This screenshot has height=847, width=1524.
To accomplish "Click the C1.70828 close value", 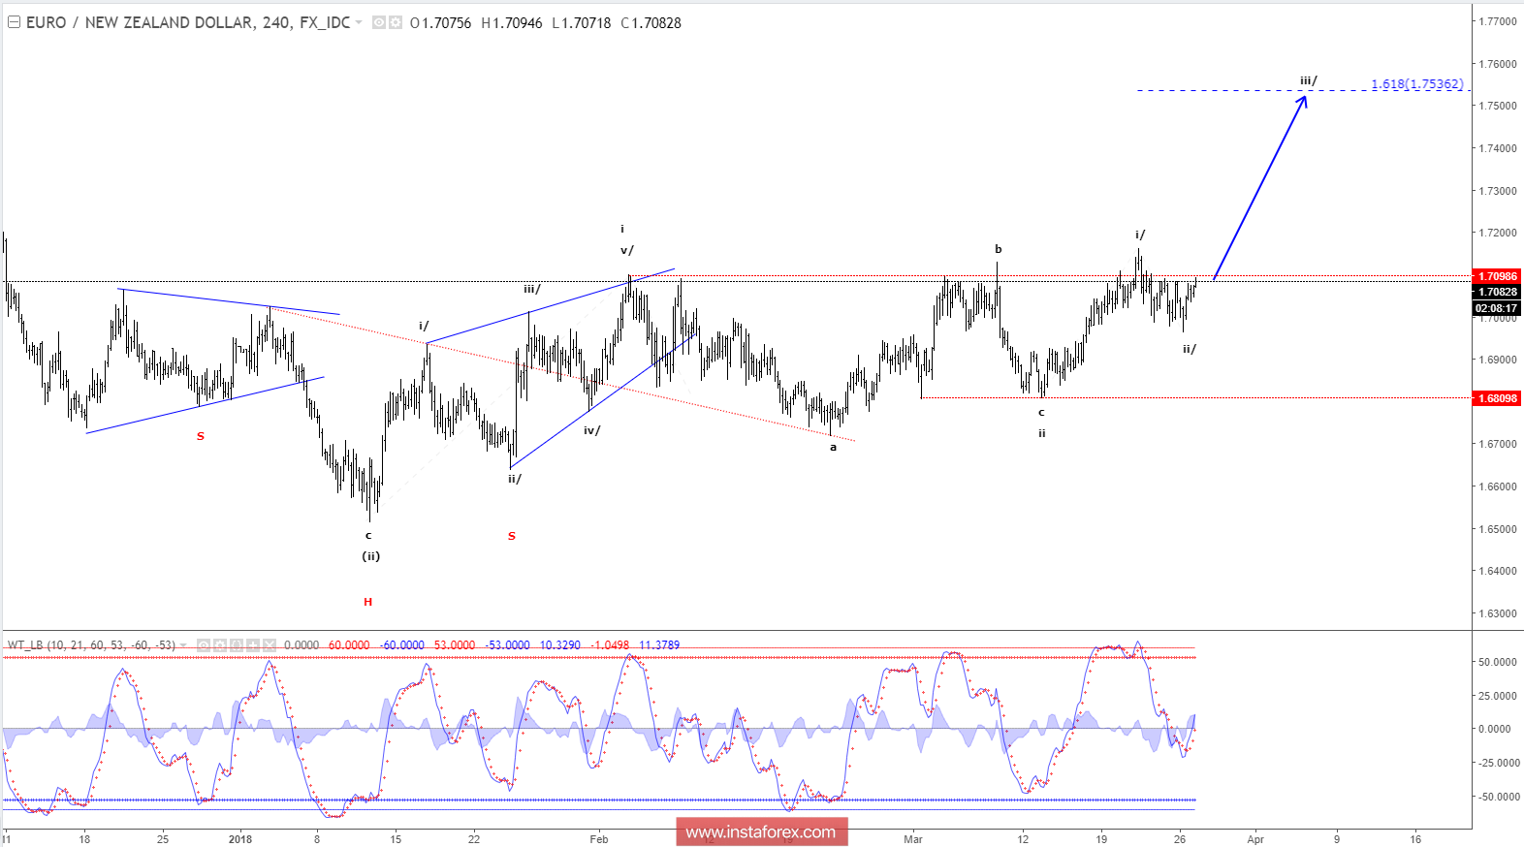I will (x=651, y=22).
